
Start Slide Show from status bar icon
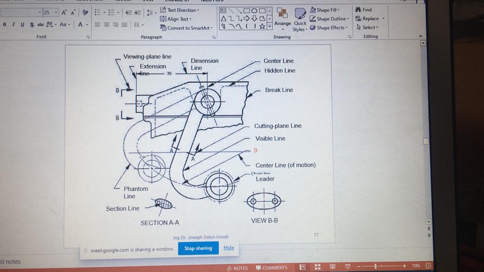347,267
